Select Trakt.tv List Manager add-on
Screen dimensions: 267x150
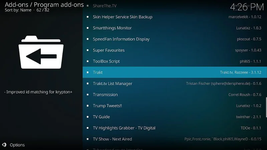click(175, 84)
